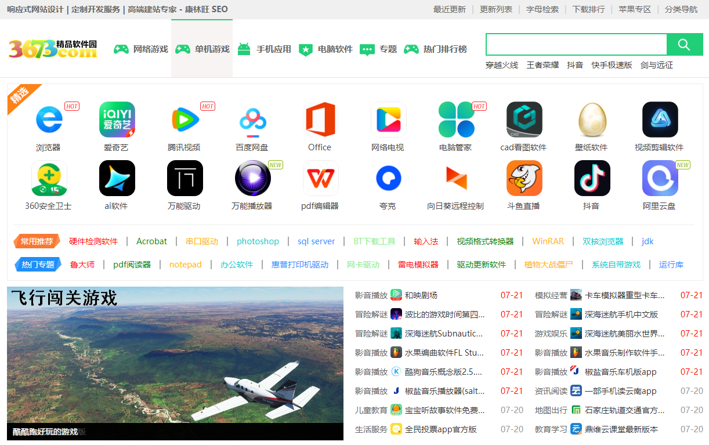Click the 3673.com site logo

point(53,49)
